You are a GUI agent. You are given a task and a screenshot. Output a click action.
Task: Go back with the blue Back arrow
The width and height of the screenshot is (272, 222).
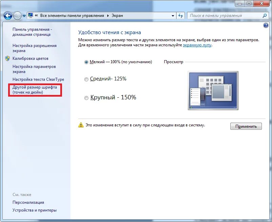(x=8, y=16)
